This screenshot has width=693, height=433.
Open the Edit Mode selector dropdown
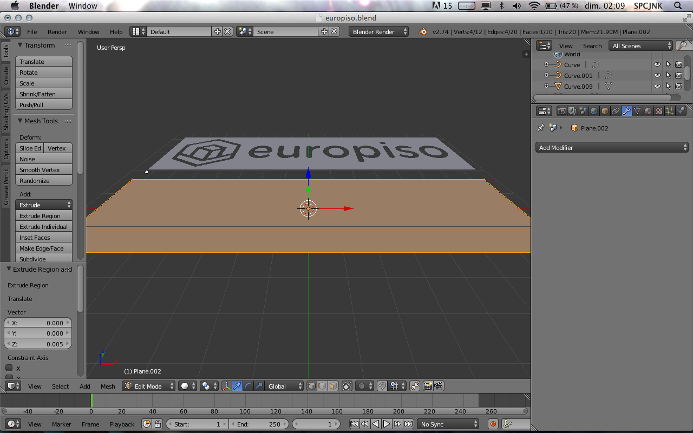(149, 386)
